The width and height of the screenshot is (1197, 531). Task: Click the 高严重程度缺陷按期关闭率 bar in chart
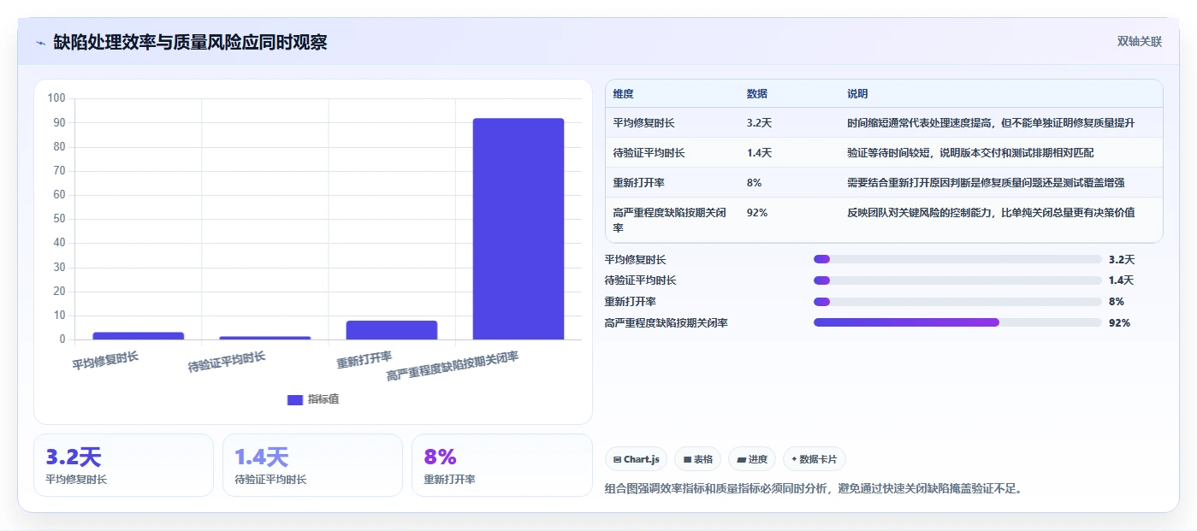(519, 228)
